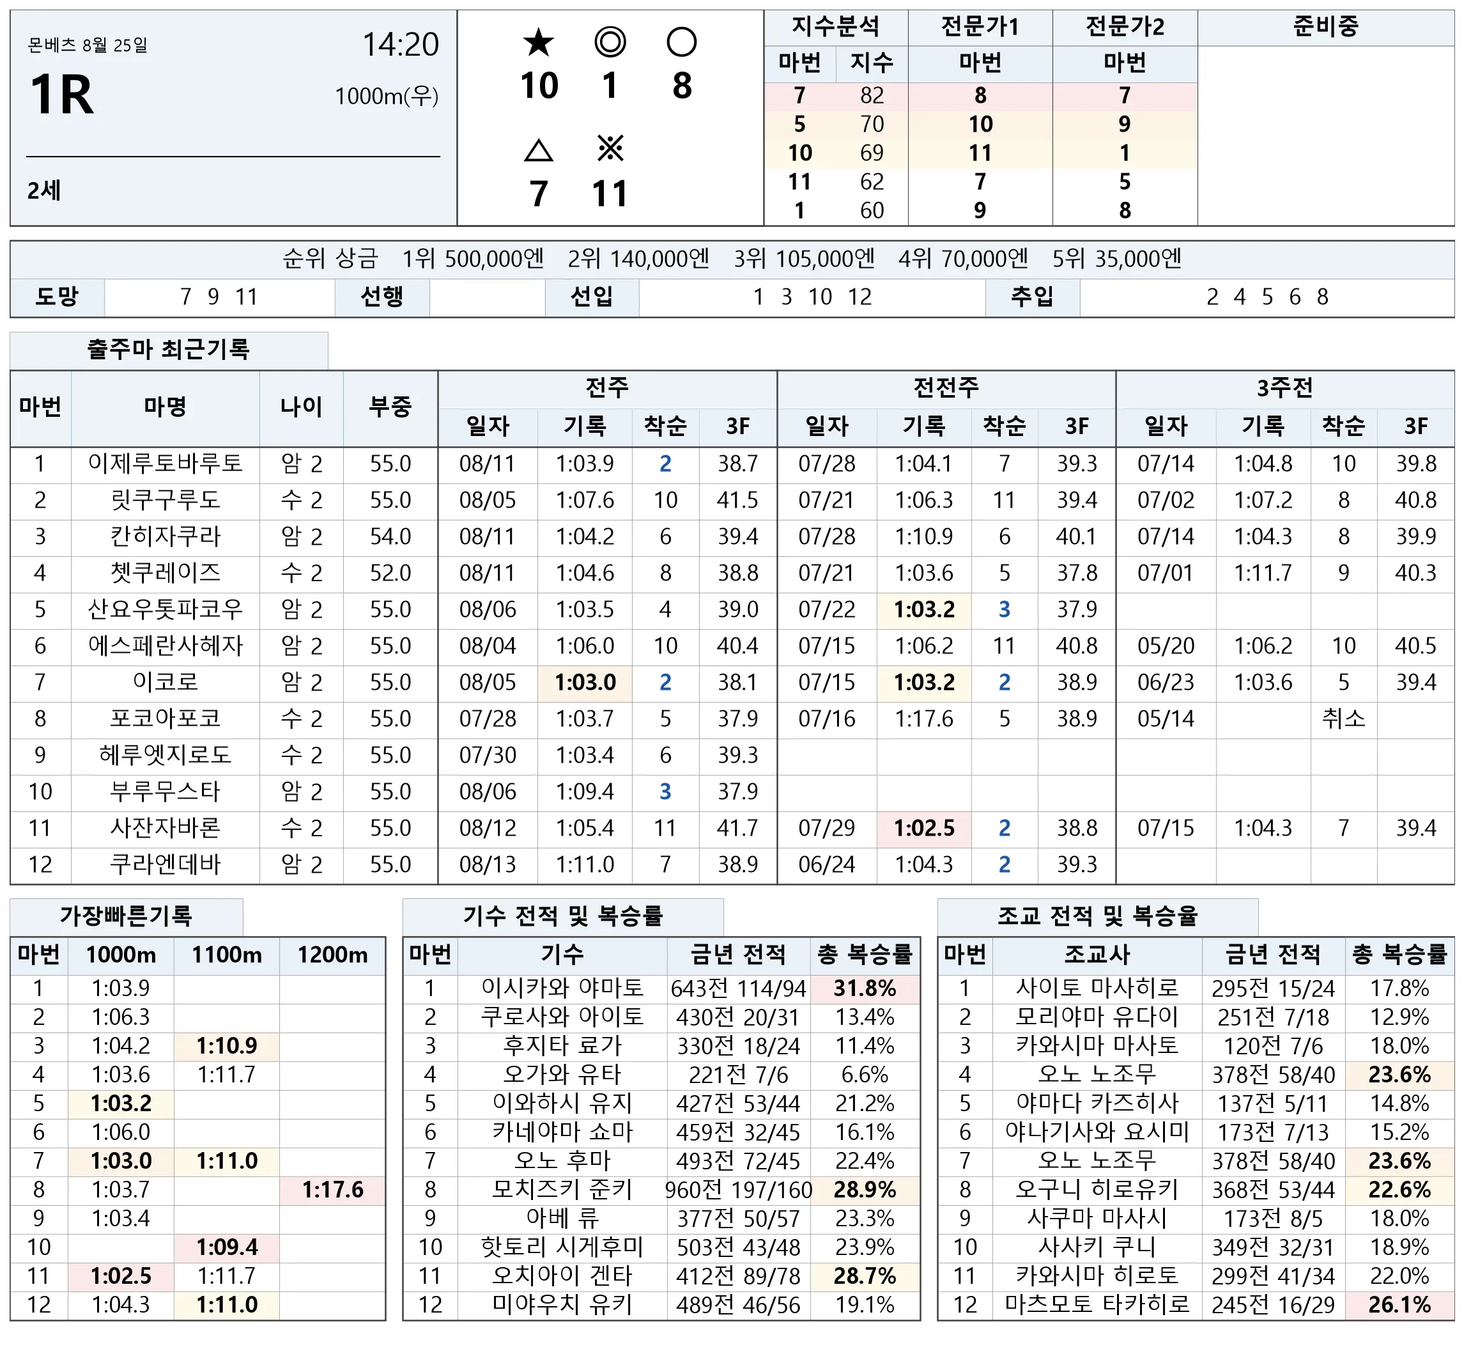
Task: Click the 2세 age class label
Action: pos(43,191)
